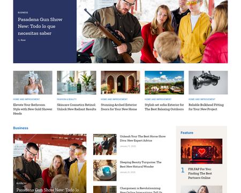
Task: Open Stunning Arched Exterior Doors article title
Action: click(x=119, y=107)
